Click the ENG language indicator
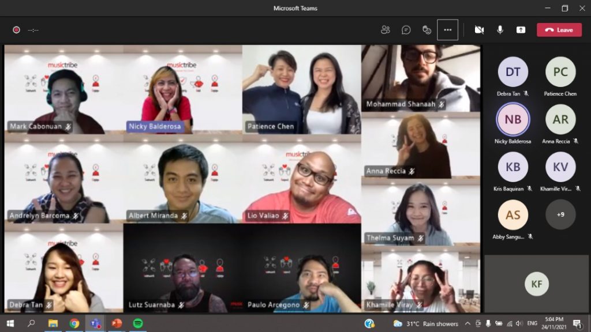This screenshot has width=591, height=332. tap(532, 323)
